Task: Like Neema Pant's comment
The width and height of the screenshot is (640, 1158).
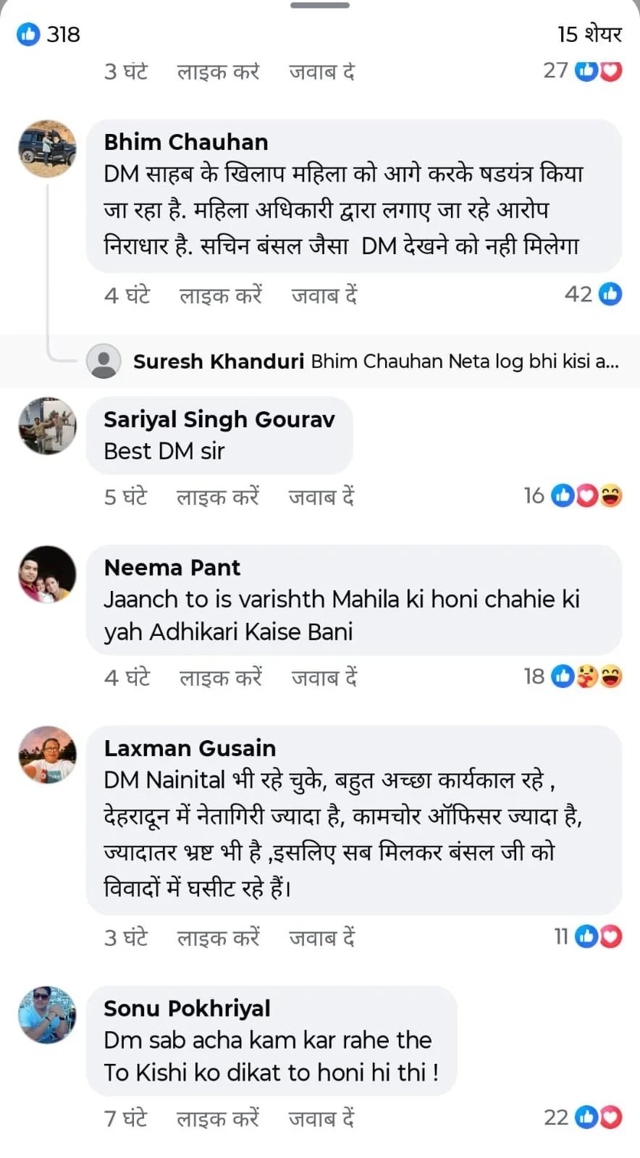Action: click(220, 678)
